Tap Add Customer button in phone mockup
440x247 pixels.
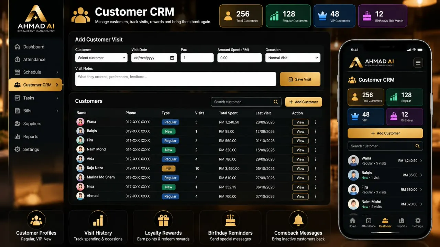[x=385, y=133]
